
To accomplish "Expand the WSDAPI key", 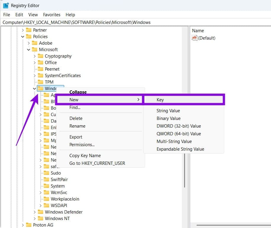I will (40, 206).
